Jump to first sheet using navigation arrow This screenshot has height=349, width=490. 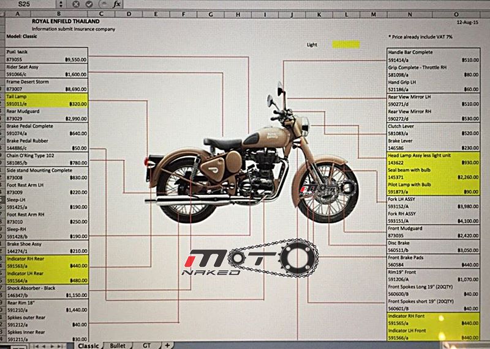(x=36, y=346)
